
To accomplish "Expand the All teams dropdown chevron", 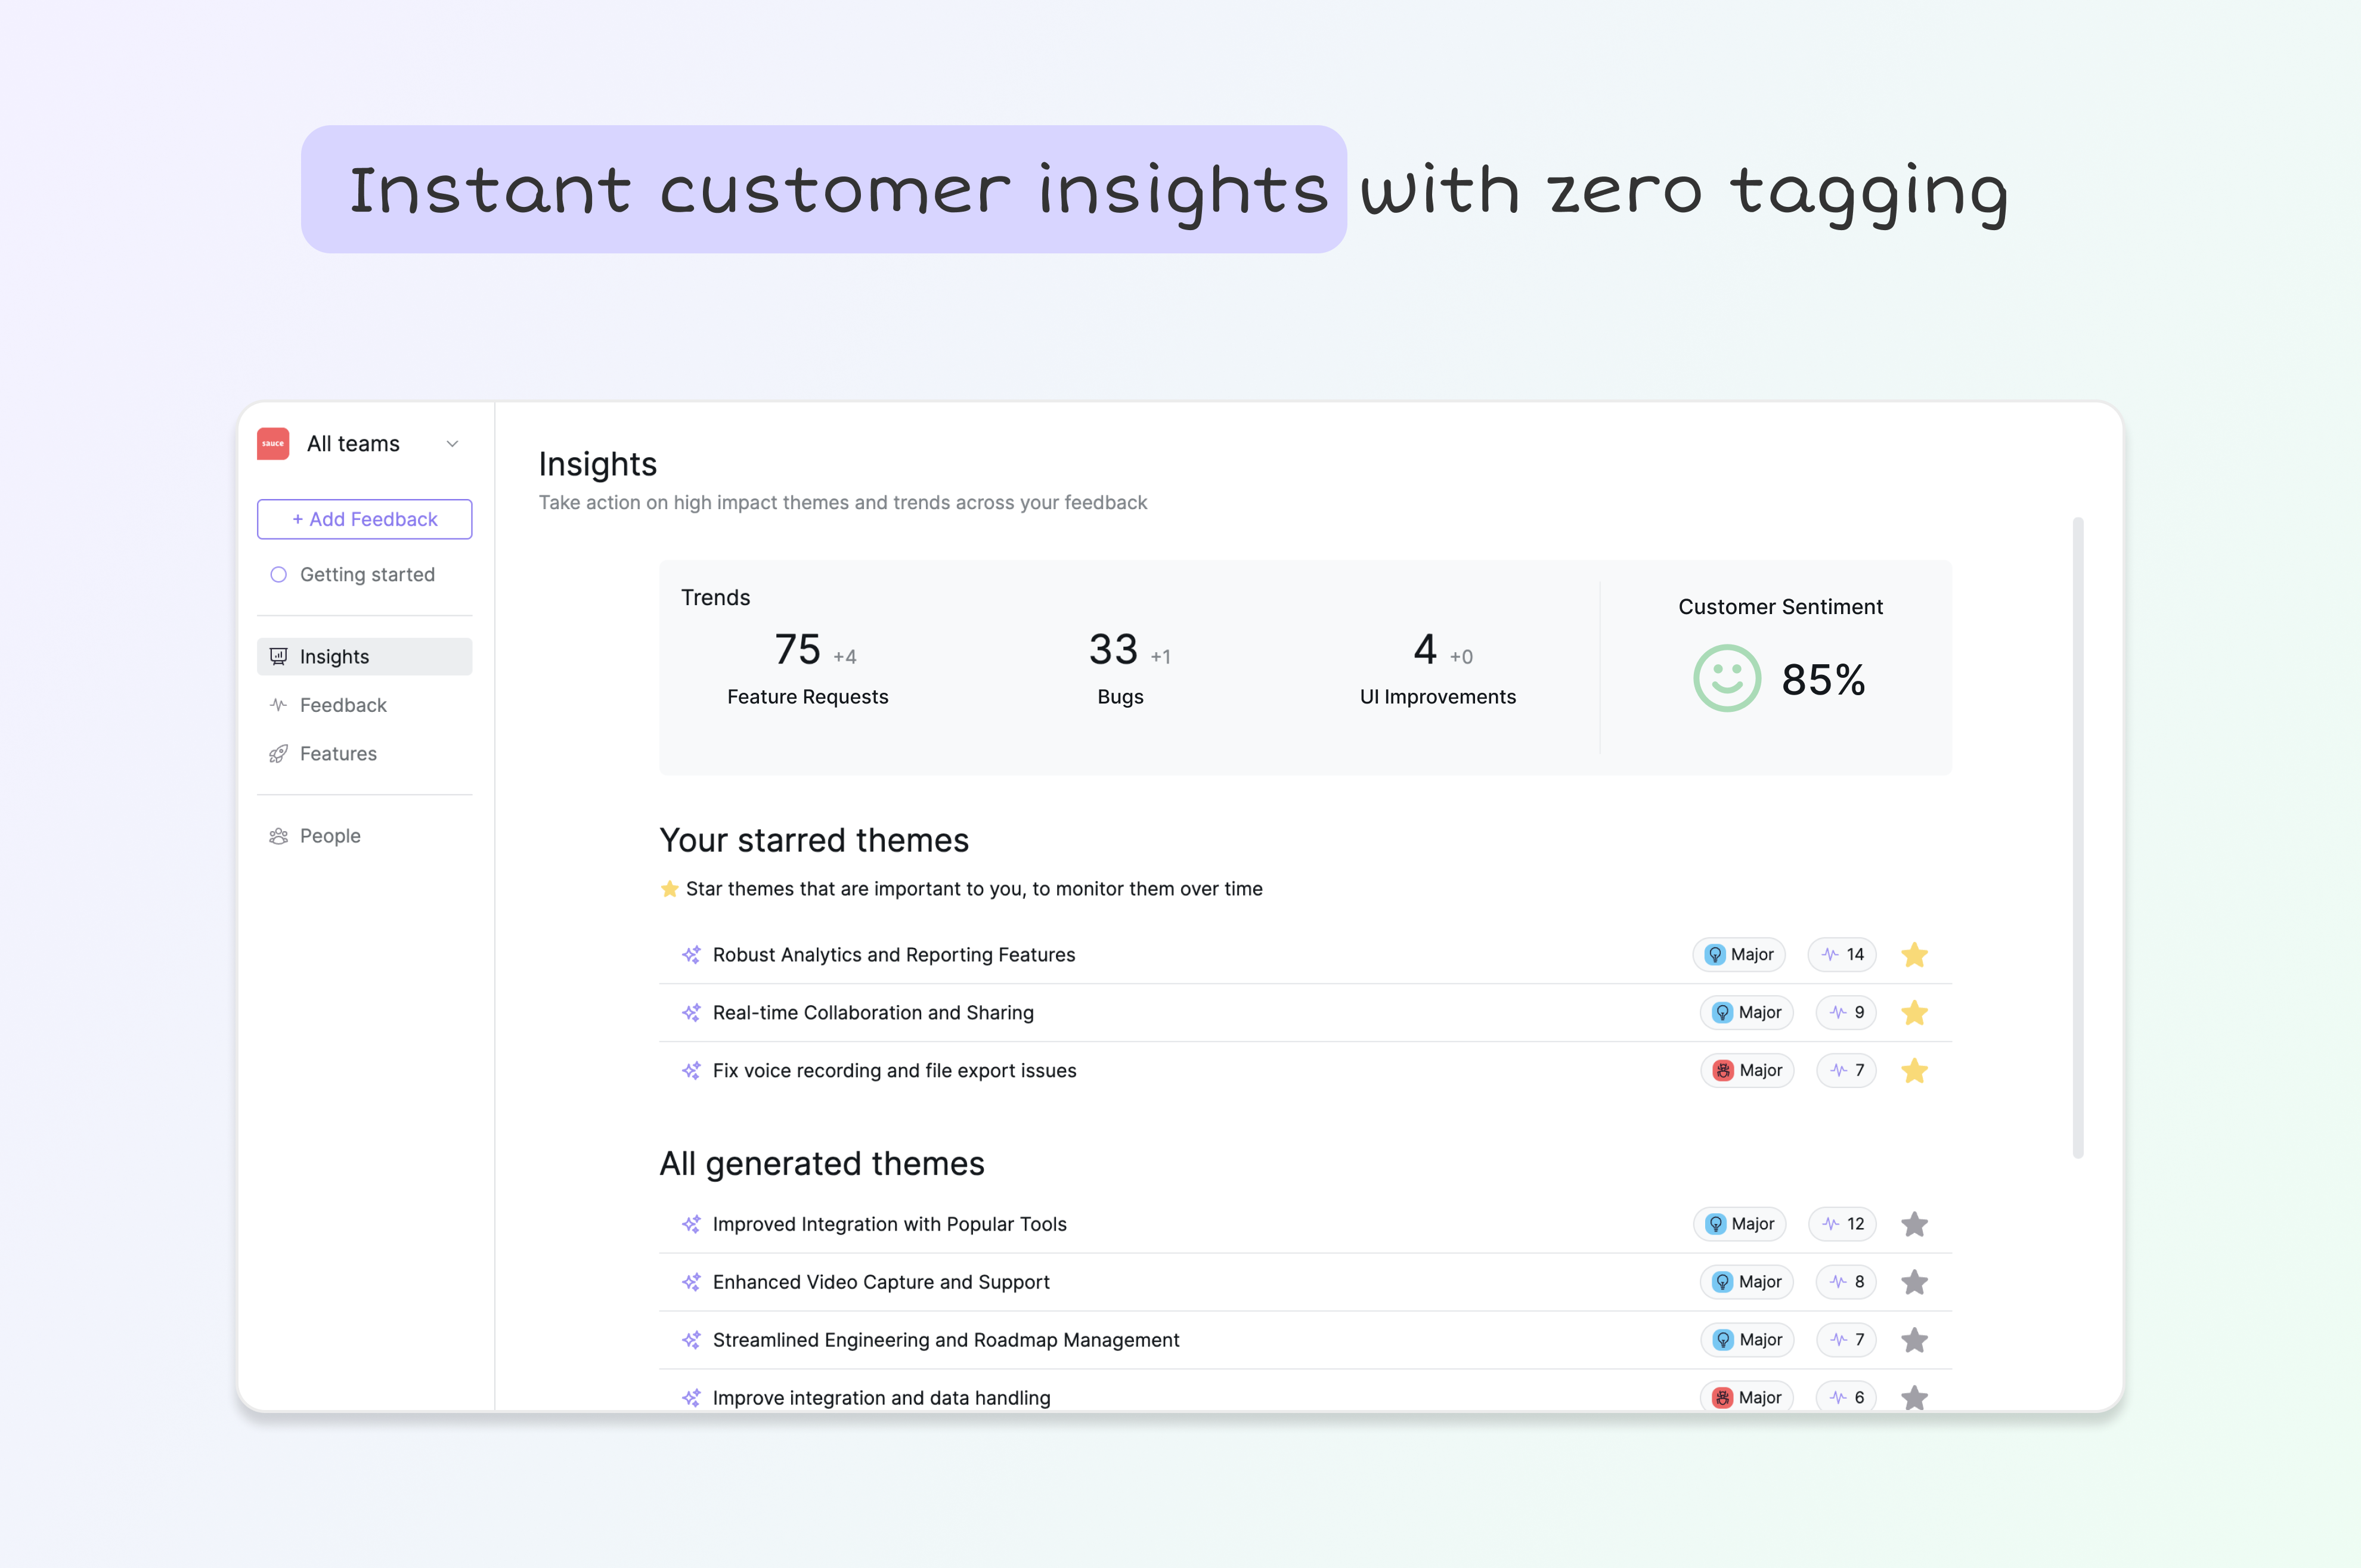I will point(452,444).
